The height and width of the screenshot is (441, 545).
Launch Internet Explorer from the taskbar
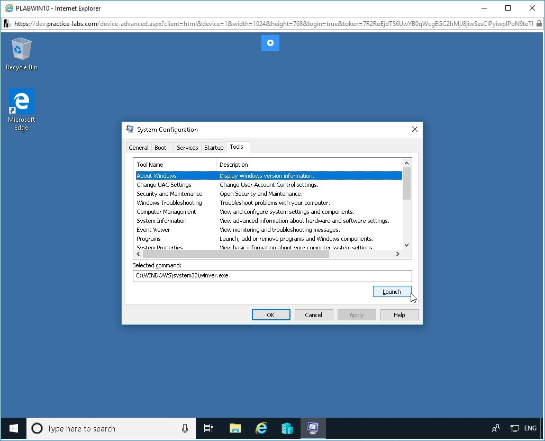(261, 428)
